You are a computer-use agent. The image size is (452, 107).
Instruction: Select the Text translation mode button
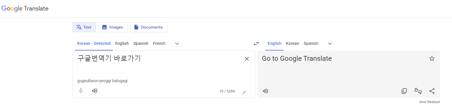tap(84, 27)
